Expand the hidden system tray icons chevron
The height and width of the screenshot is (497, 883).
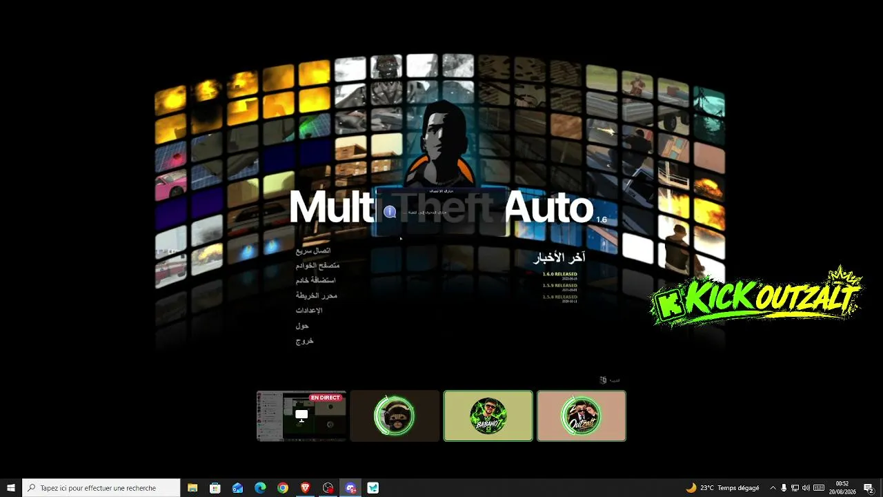click(x=773, y=488)
